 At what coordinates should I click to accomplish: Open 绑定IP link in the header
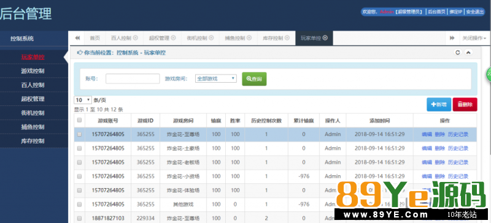[456, 12]
